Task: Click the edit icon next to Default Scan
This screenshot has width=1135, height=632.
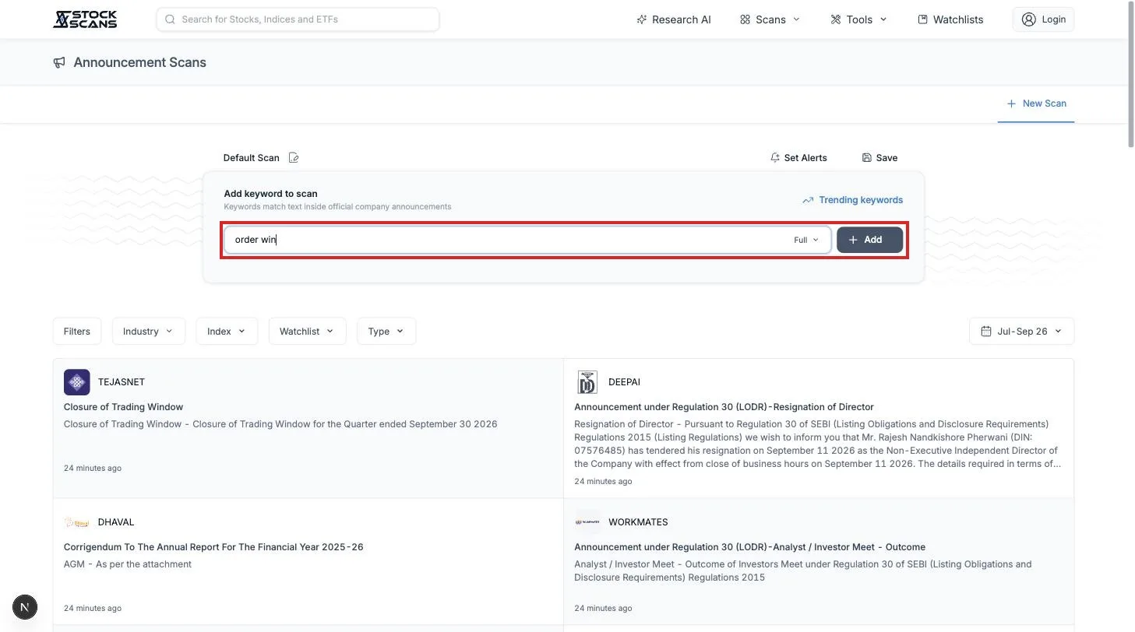Action: click(x=294, y=158)
